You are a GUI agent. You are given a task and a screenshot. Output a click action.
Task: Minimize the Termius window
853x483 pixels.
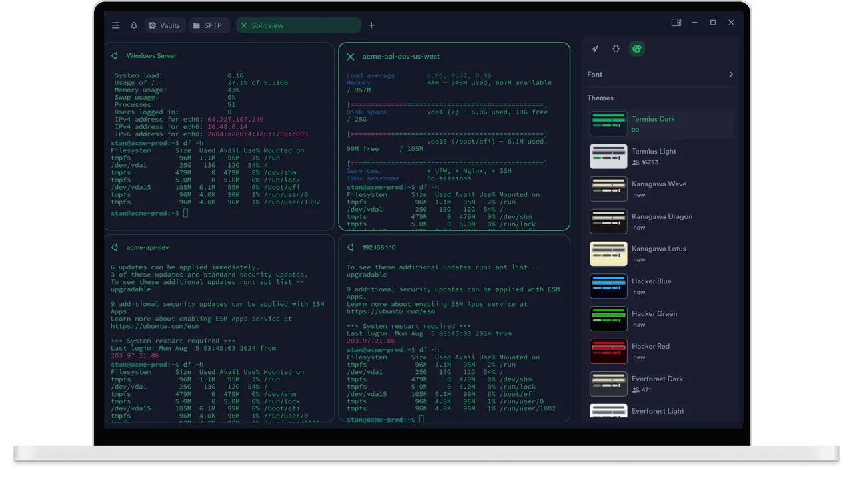(x=694, y=23)
